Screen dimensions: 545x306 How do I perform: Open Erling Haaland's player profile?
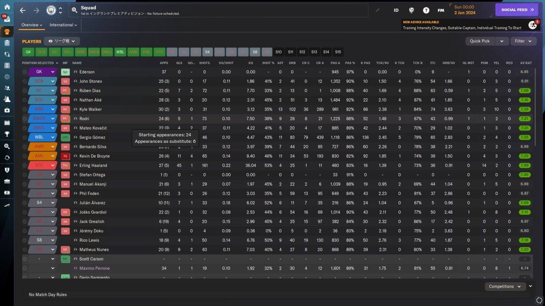pos(93,165)
